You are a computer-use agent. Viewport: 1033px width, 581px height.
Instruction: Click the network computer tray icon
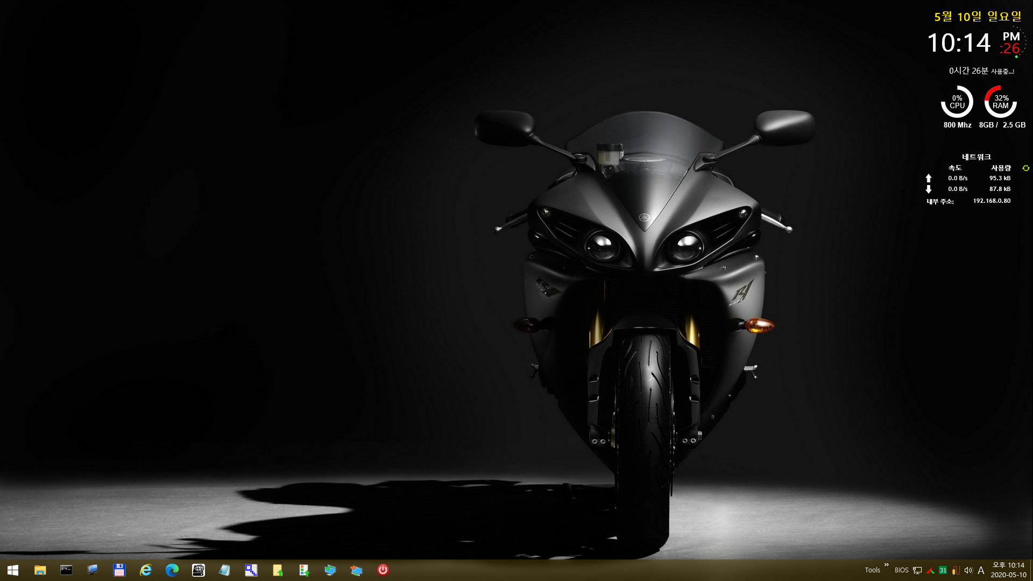pyautogui.click(x=917, y=570)
